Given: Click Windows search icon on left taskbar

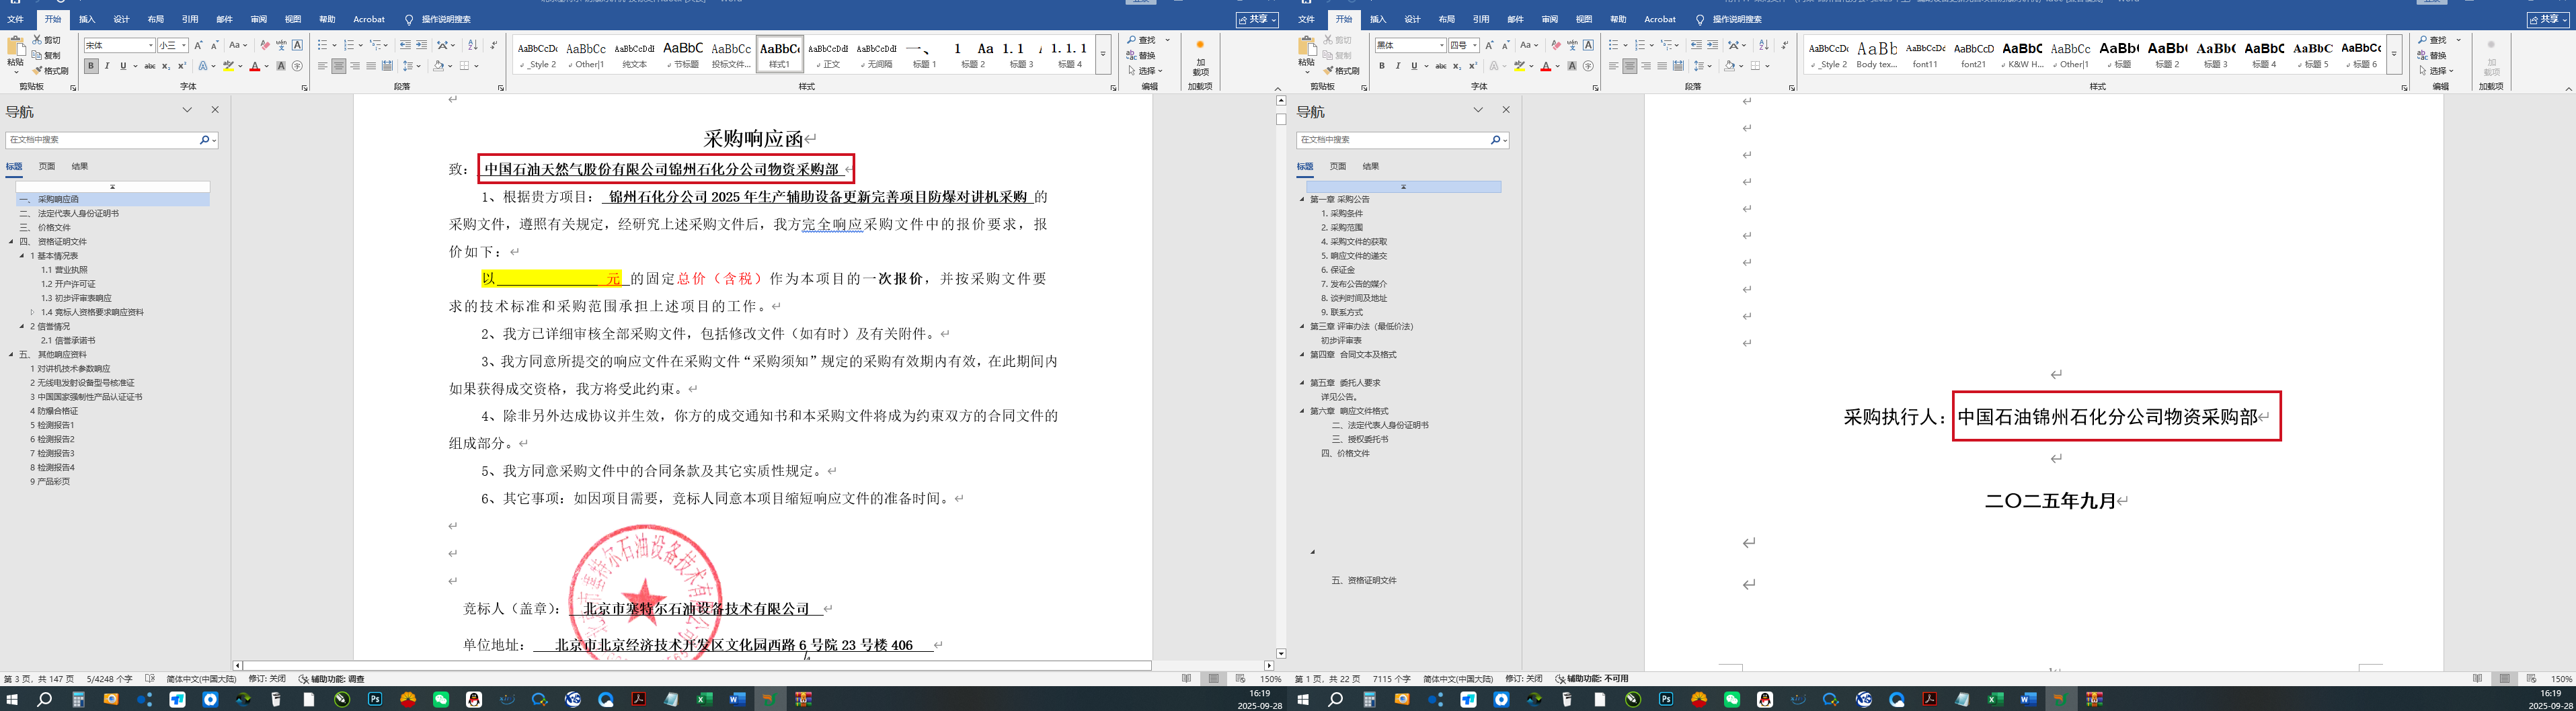Looking at the screenshot, I should (x=45, y=700).
